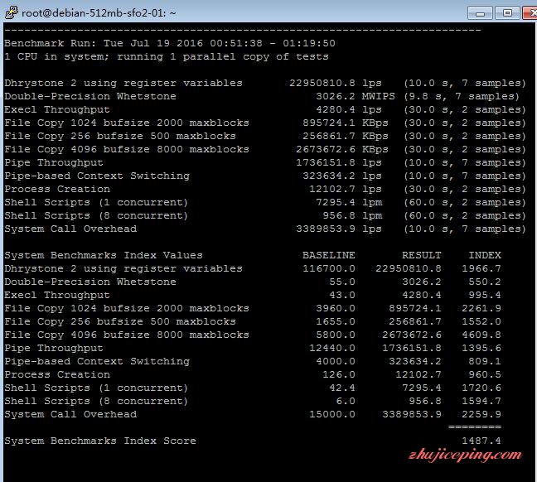Click 'Shell Scripts (8 concurrent)' in upper results
537x482 pixels.
coord(96,215)
